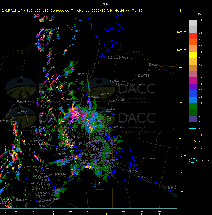Click the 'Agrelo' map label
Image resolution: width=212 pixels, height=215 pixels.
click(62, 153)
